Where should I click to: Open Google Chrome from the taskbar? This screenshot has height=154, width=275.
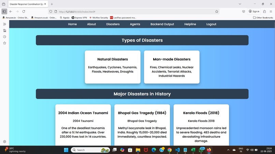pos(170,150)
